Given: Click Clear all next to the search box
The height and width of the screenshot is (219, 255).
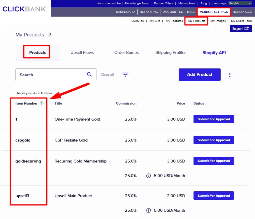Looking at the screenshot, I should (107, 75).
